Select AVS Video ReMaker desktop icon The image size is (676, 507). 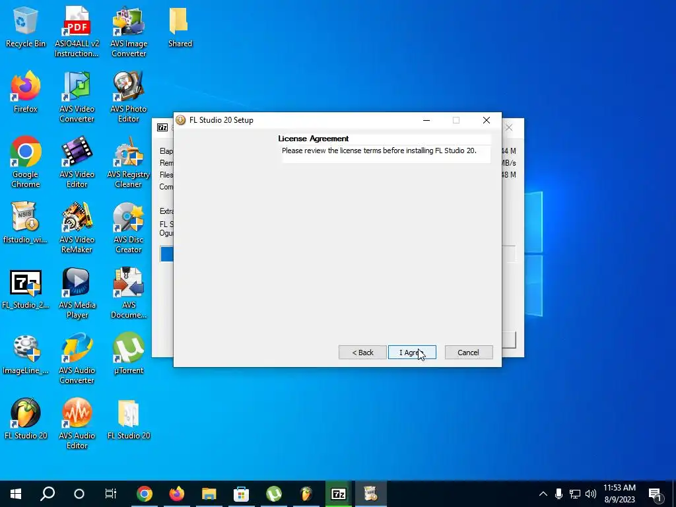77,228
